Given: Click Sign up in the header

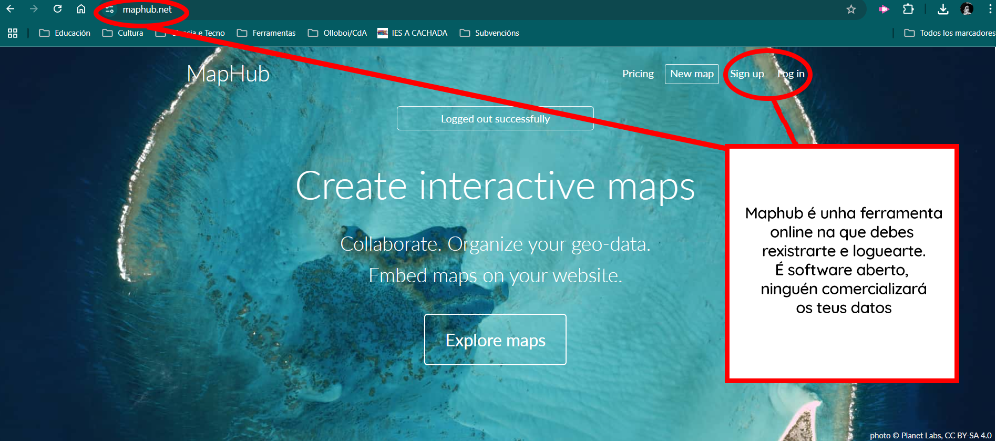Looking at the screenshot, I should (x=747, y=74).
